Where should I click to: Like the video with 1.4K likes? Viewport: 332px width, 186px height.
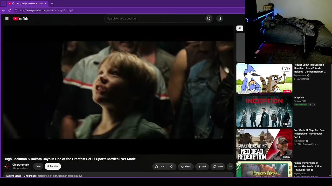click(x=160, y=167)
